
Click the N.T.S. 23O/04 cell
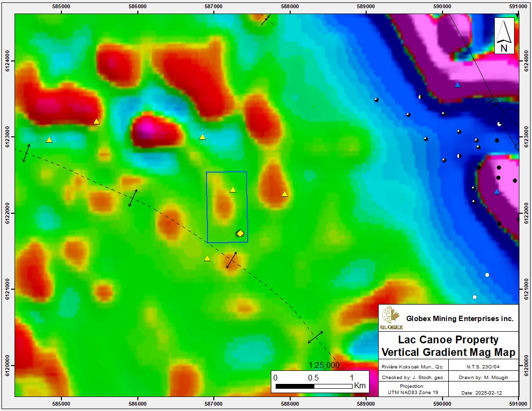point(484,367)
